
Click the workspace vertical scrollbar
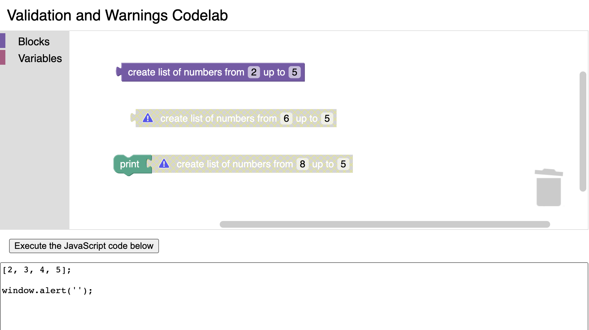pyautogui.click(x=583, y=131)
